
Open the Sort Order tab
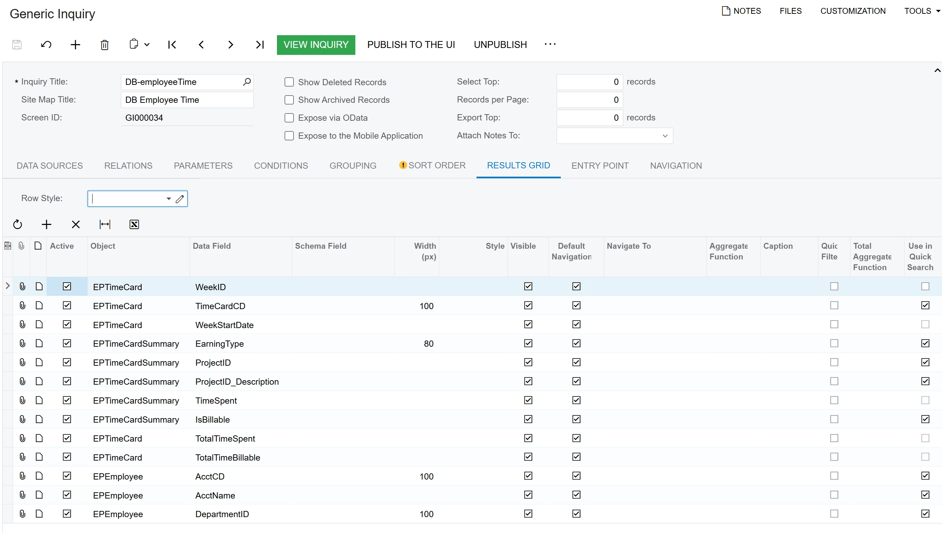[436, 166]
